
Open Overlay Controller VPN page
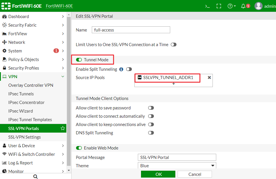pyautogui.click(x=31, y=85)
